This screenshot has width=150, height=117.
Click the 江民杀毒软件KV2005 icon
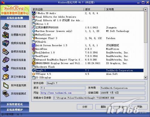click(34, 28)
